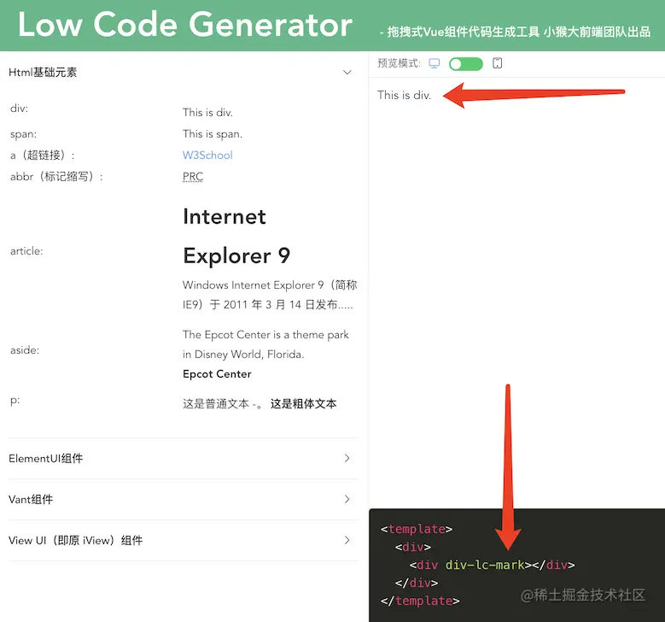Click the PRC abbreviation sample
The height and width of the screenshot is (622, 665).
(x=193, y=176)
